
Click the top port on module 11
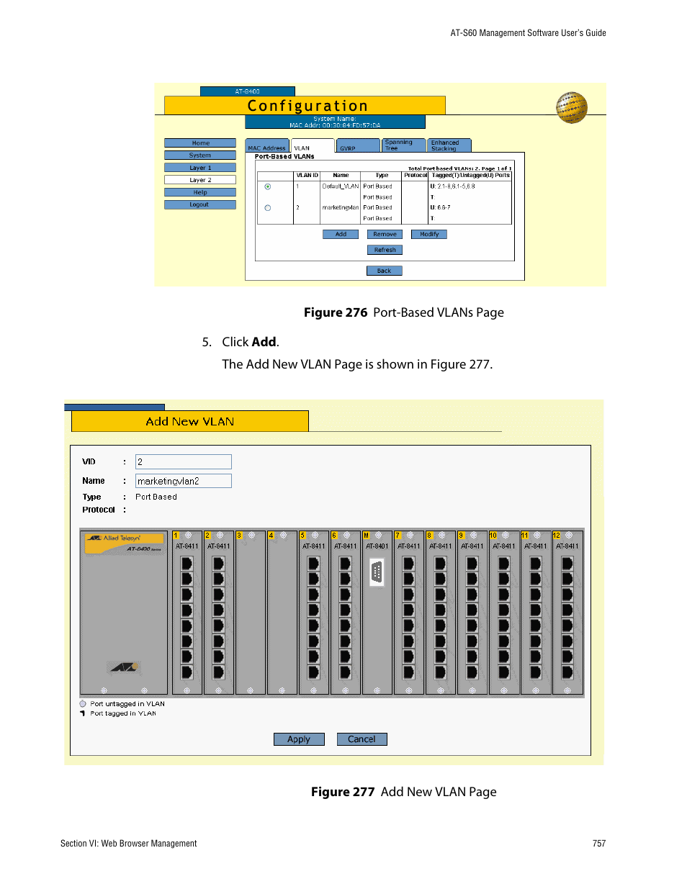[535, 563]
